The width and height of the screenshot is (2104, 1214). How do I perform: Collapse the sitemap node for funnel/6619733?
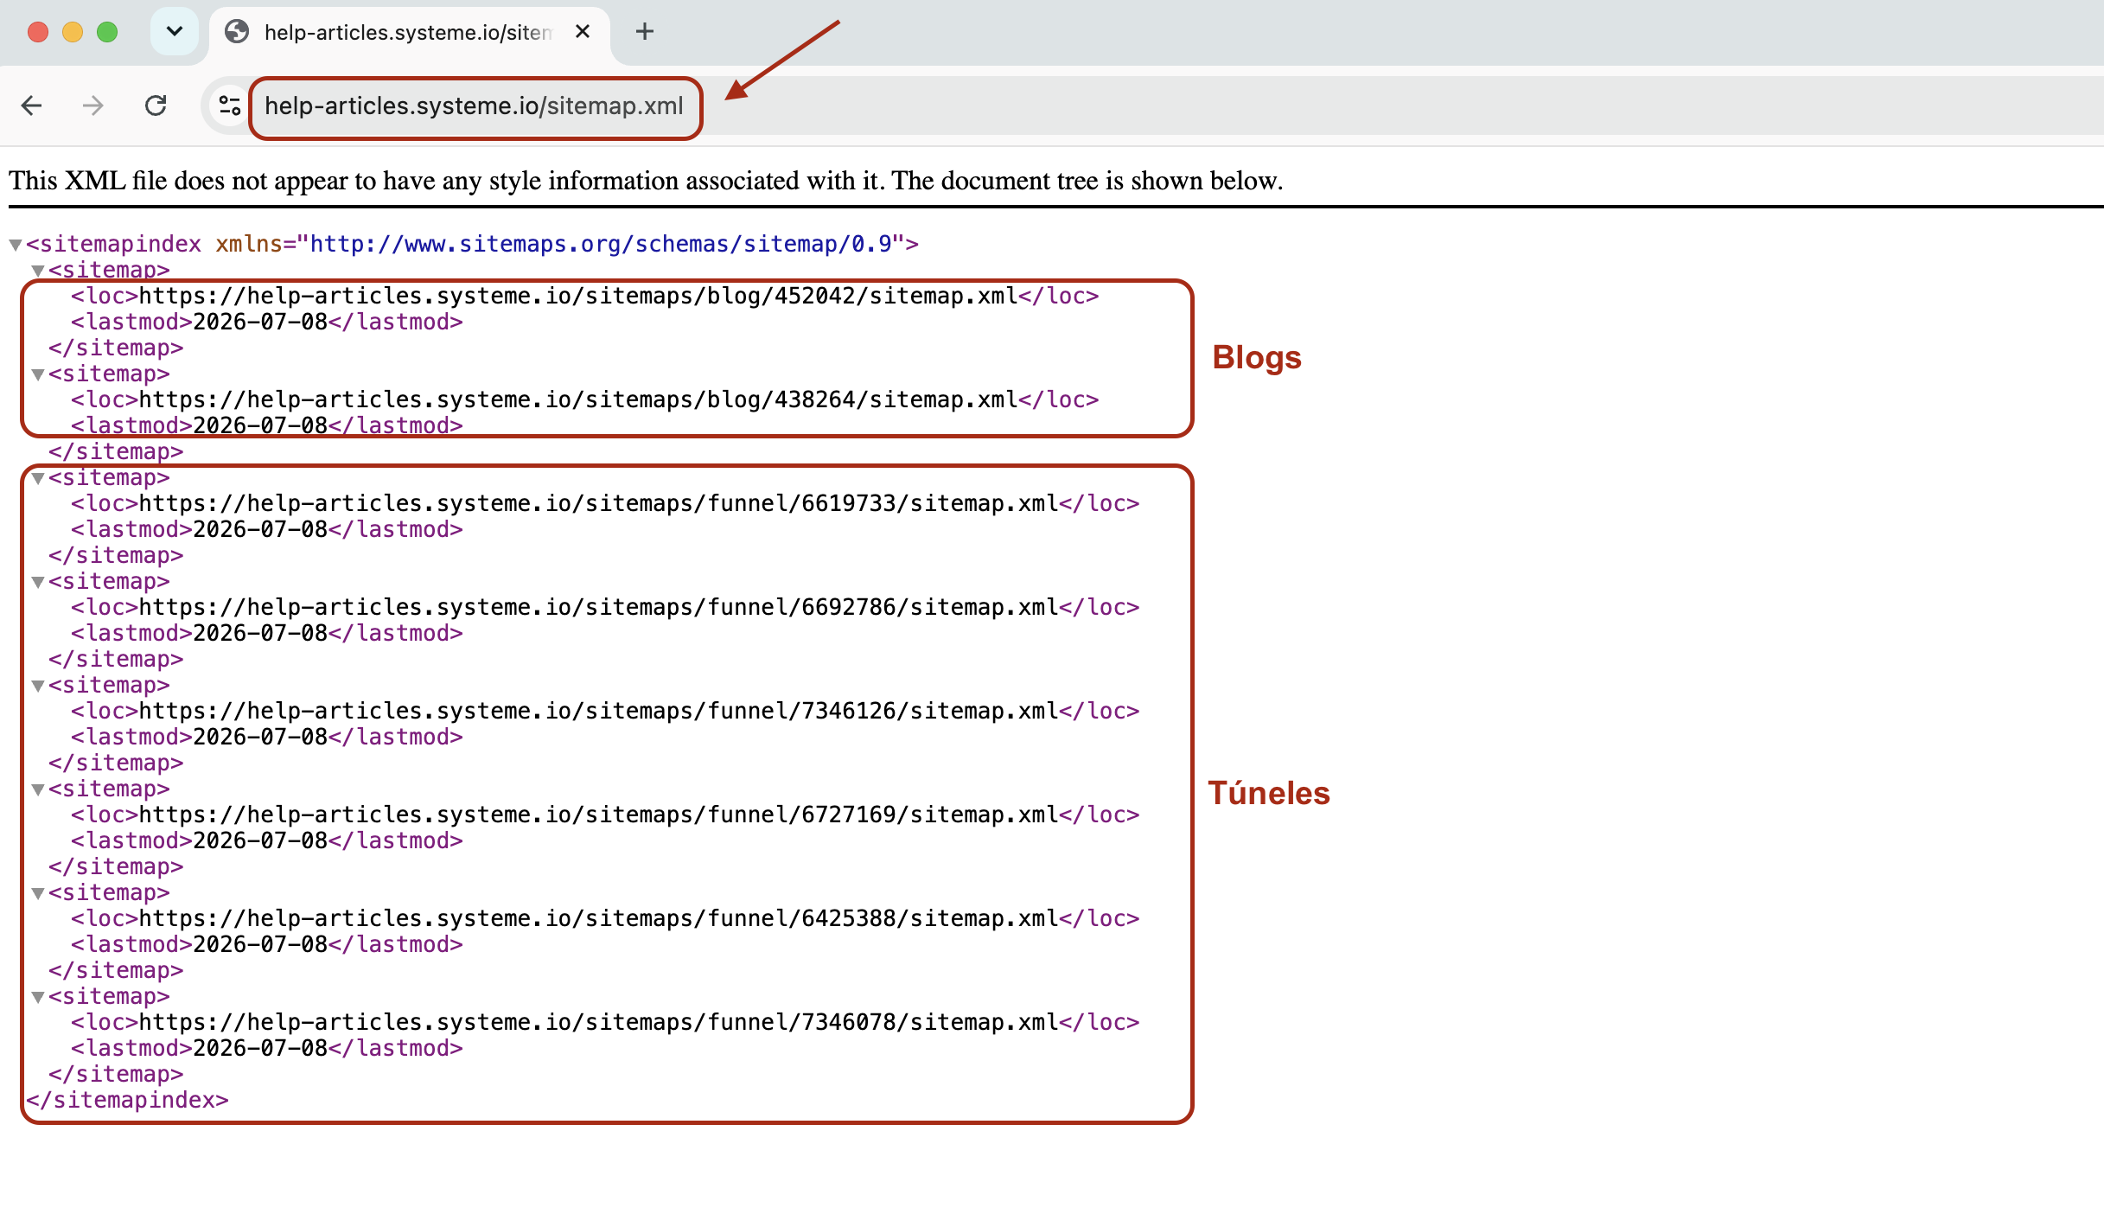38,478
